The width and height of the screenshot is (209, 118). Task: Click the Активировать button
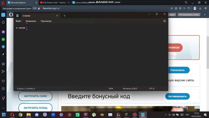tap(177, 96)
